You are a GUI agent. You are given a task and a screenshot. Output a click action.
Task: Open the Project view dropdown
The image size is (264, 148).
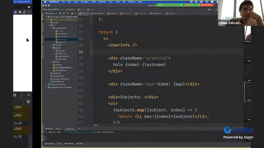(51, 14)
